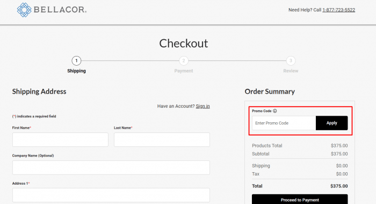This screenshot has width=376, height=204.
Task: Click the Checkout title
Action: [184, 44]
